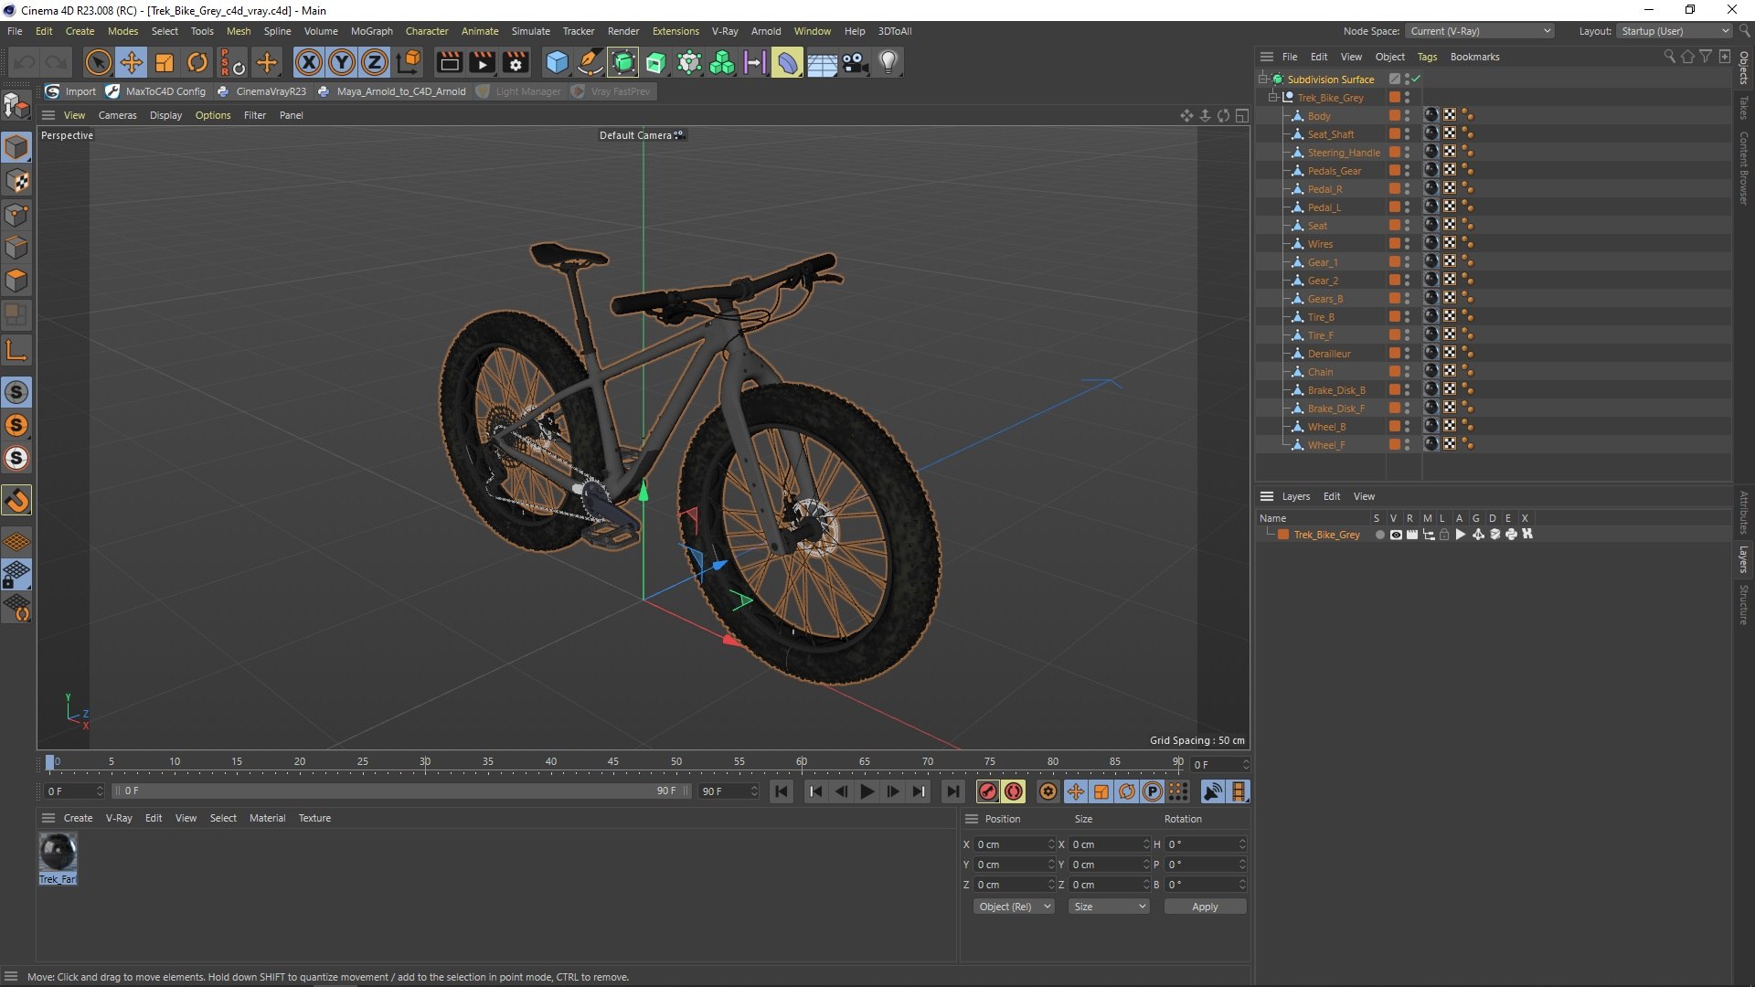Open the Layout dropdown Startup (User)
The image size is (1755, 987).
pos(1674,31)
